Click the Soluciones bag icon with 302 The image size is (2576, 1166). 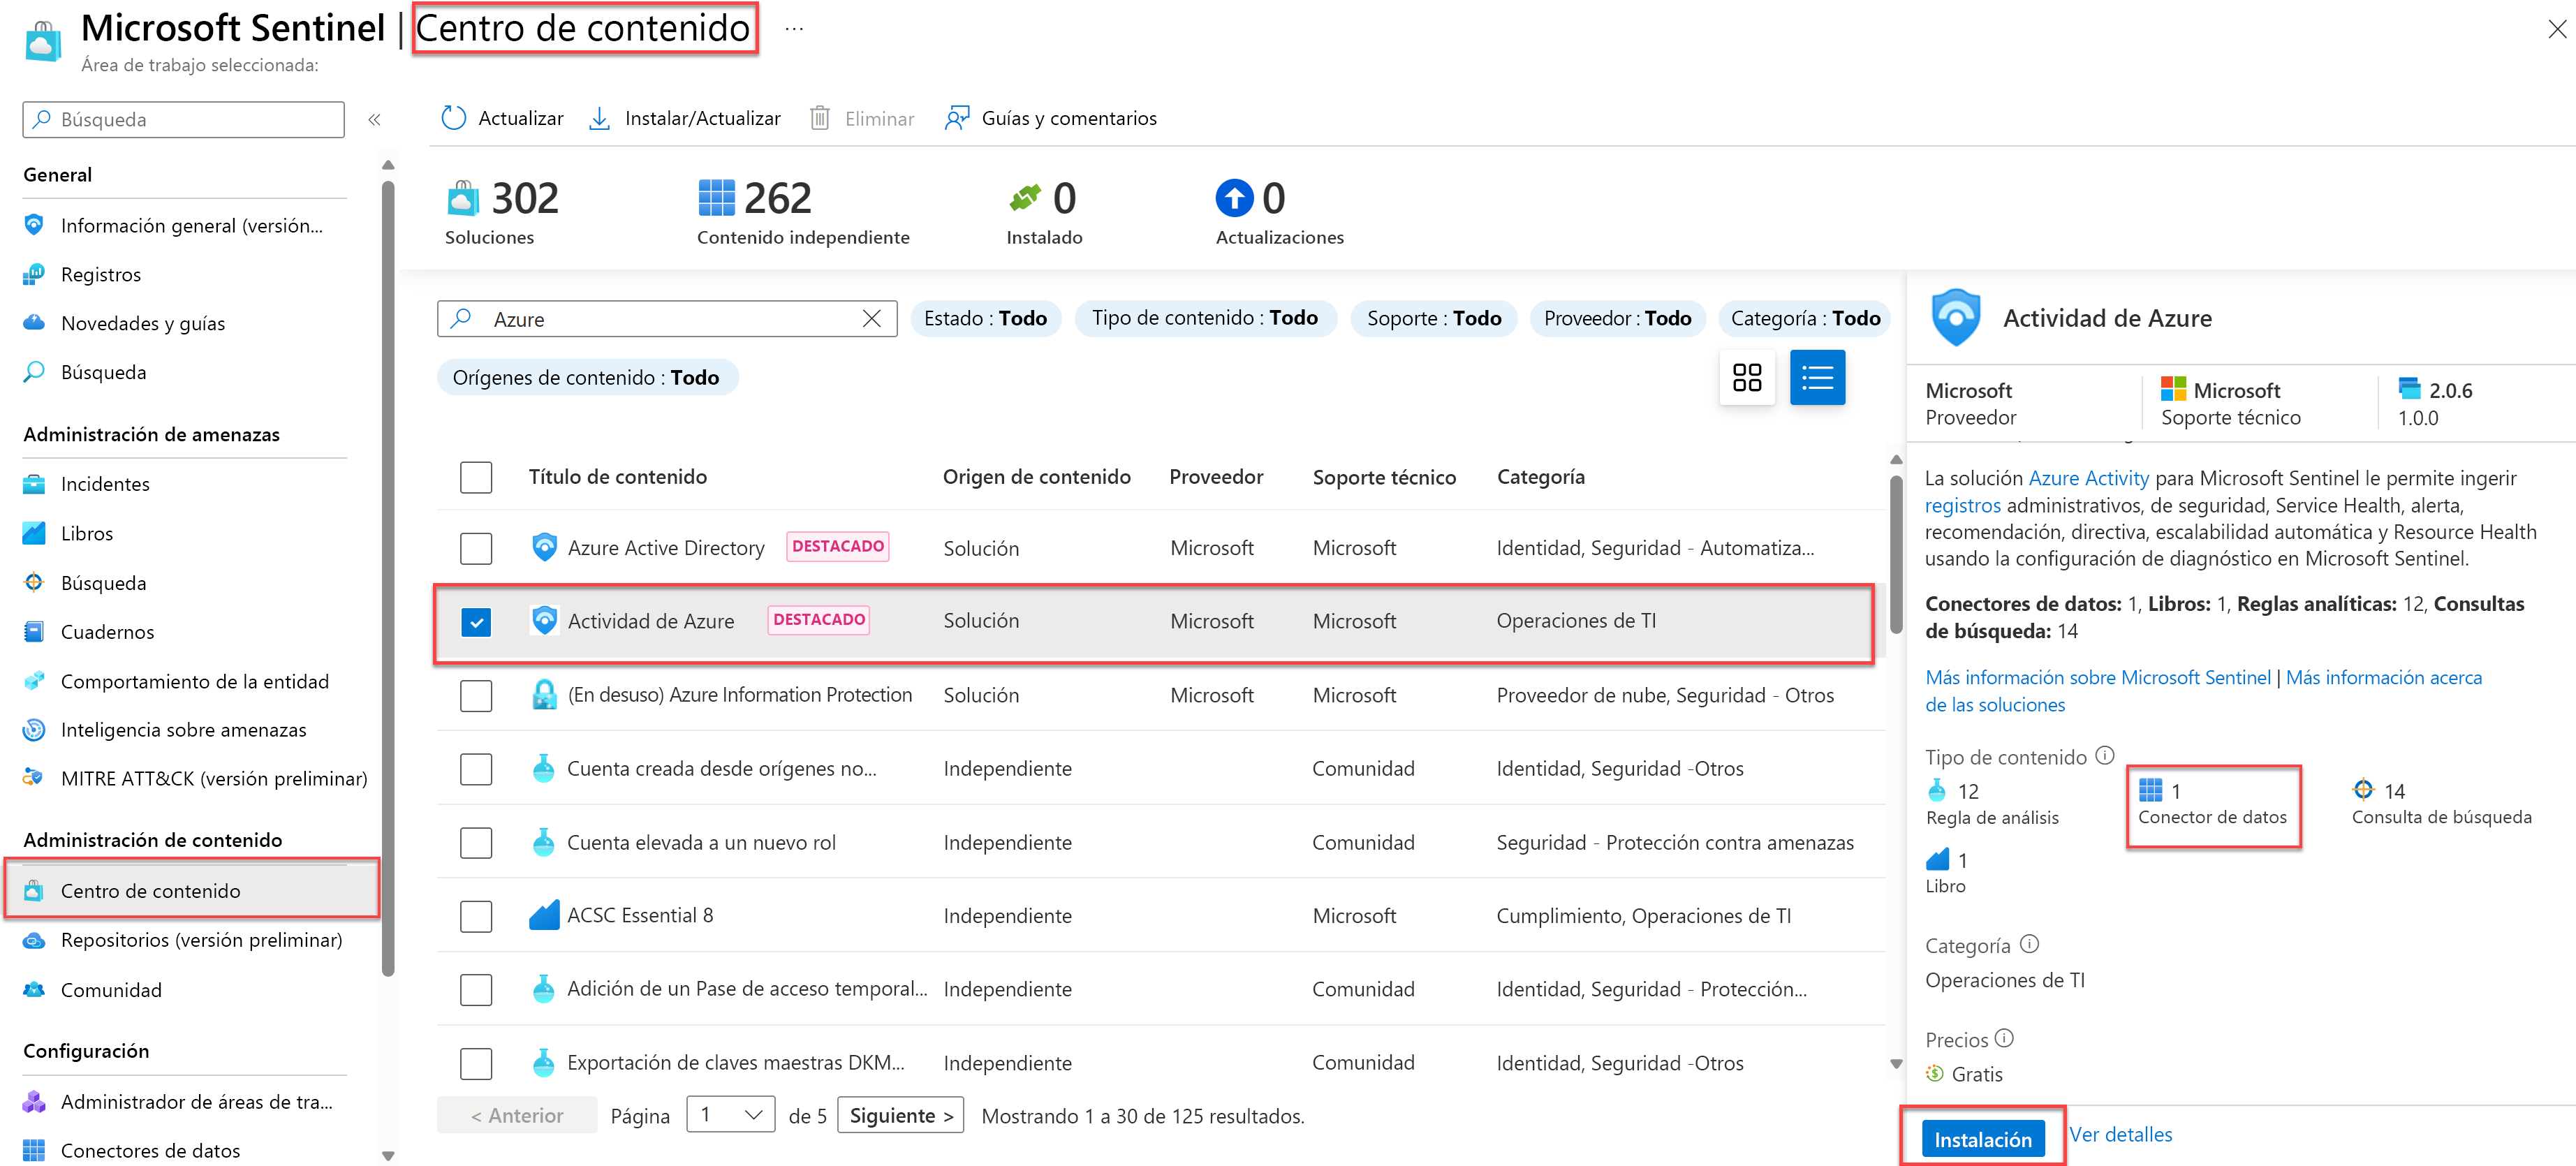pyautogui.click(x=463, y=198)
